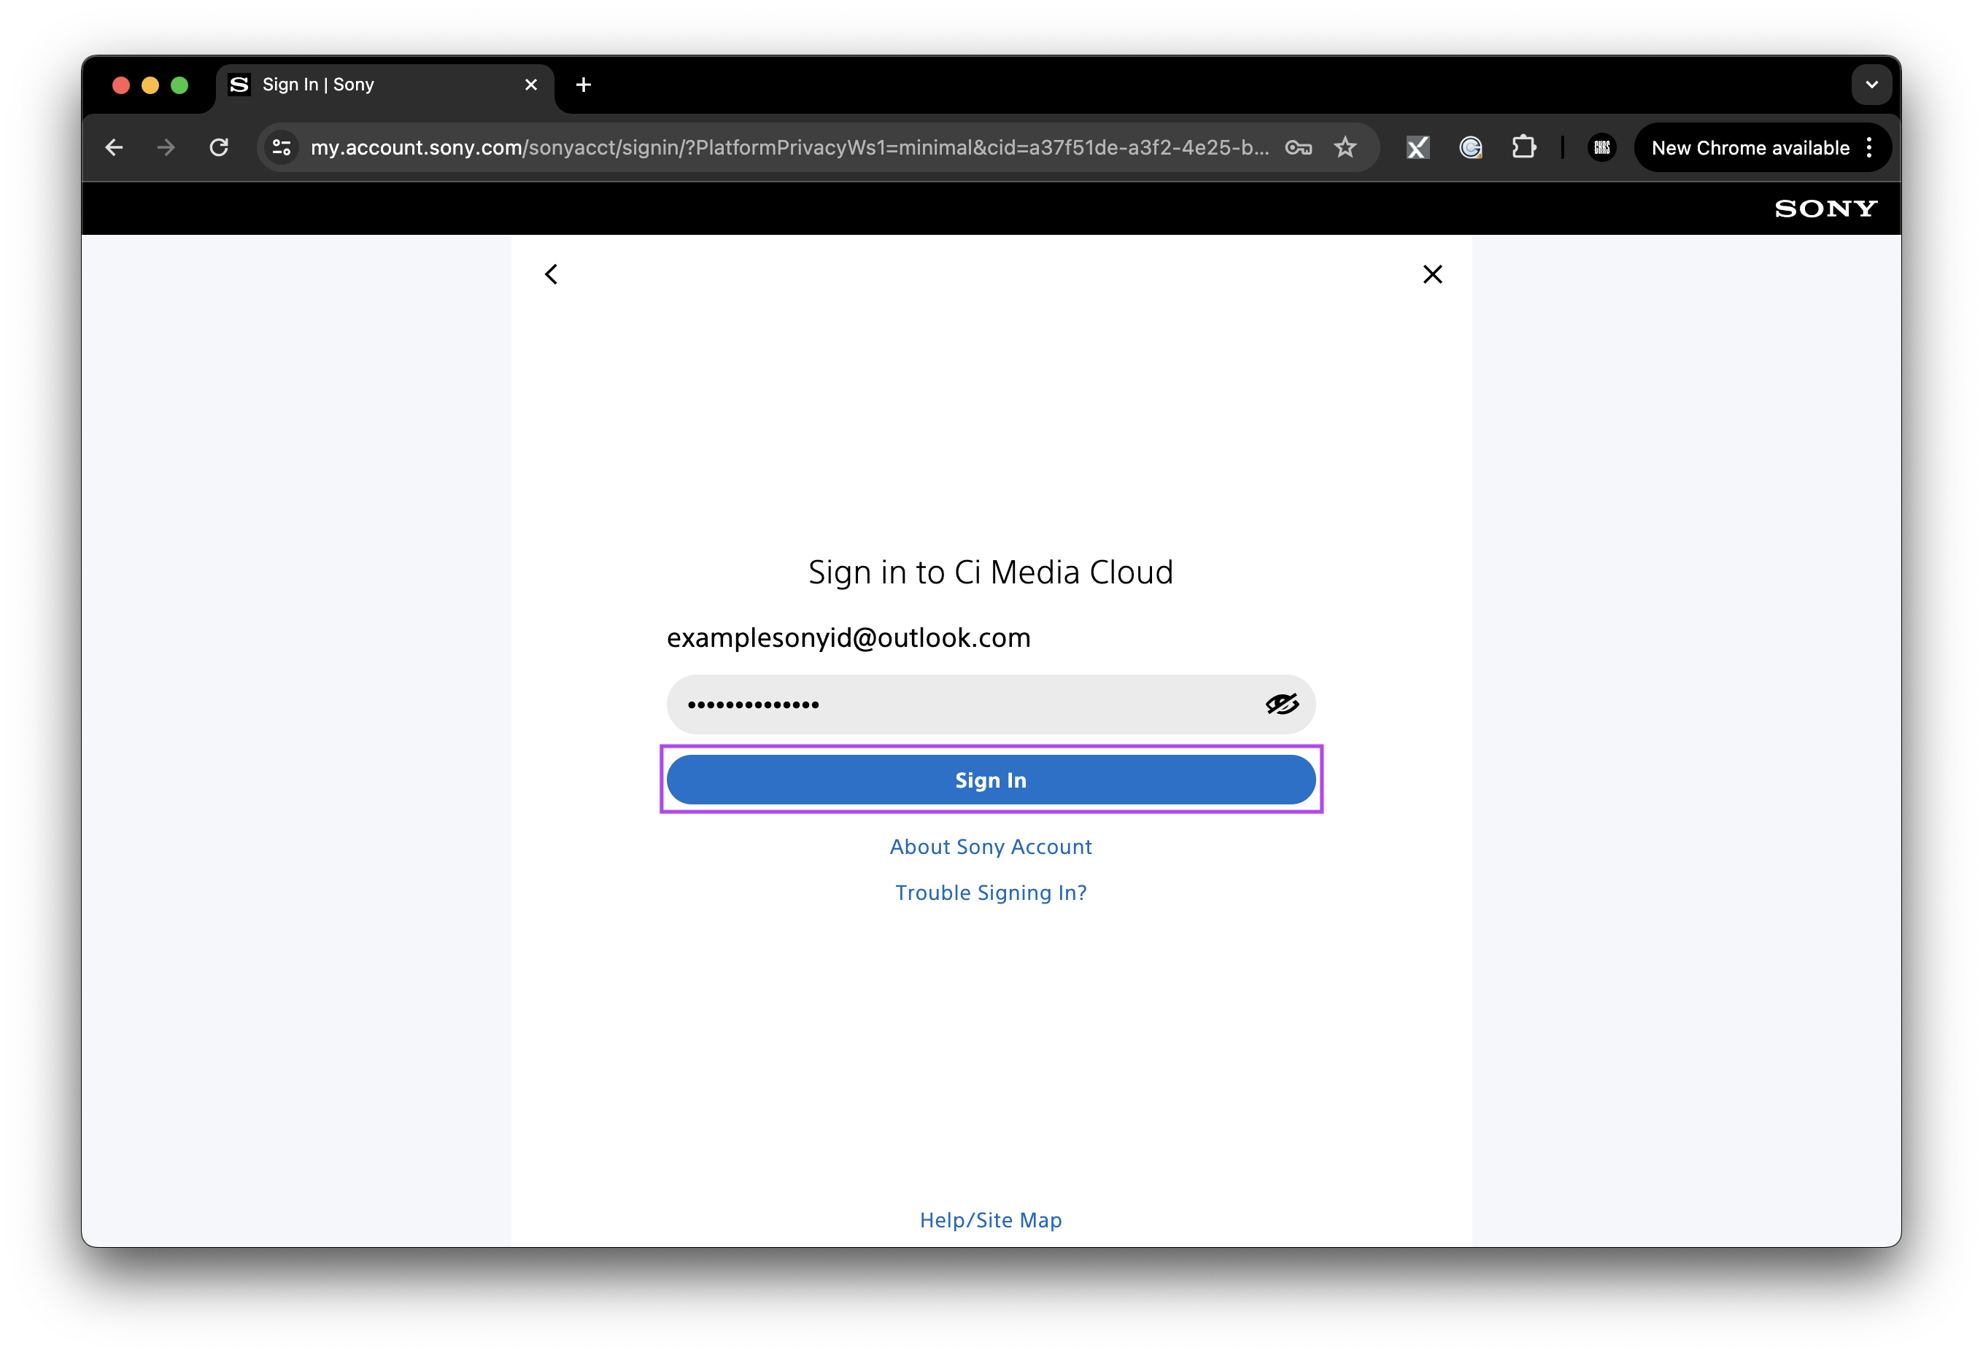This screenshot has width=1983, height=1355.
Task: Bookmark this page with the star icon
Action: click(1345, 147)
